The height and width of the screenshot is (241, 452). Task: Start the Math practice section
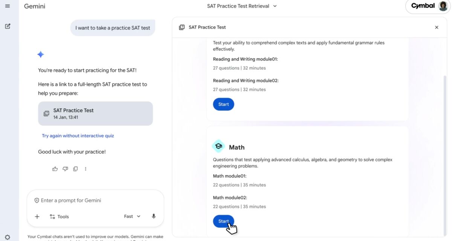tap(223, 221)
